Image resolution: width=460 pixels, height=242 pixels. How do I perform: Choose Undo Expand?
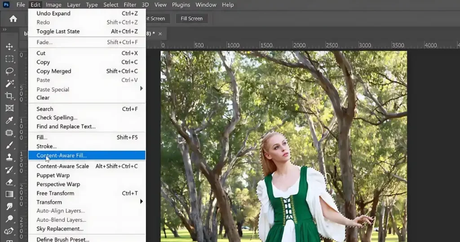coord(87,13)
